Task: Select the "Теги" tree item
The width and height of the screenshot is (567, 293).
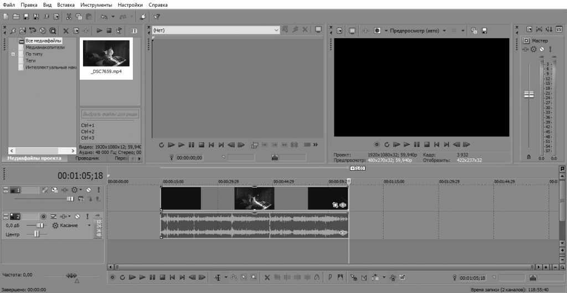Action: point(30,60)
